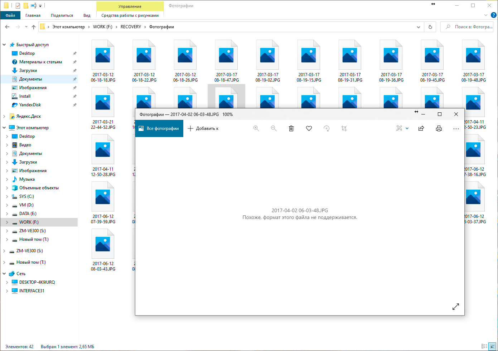Click the zoom out magnifier icon

[274, 128]
